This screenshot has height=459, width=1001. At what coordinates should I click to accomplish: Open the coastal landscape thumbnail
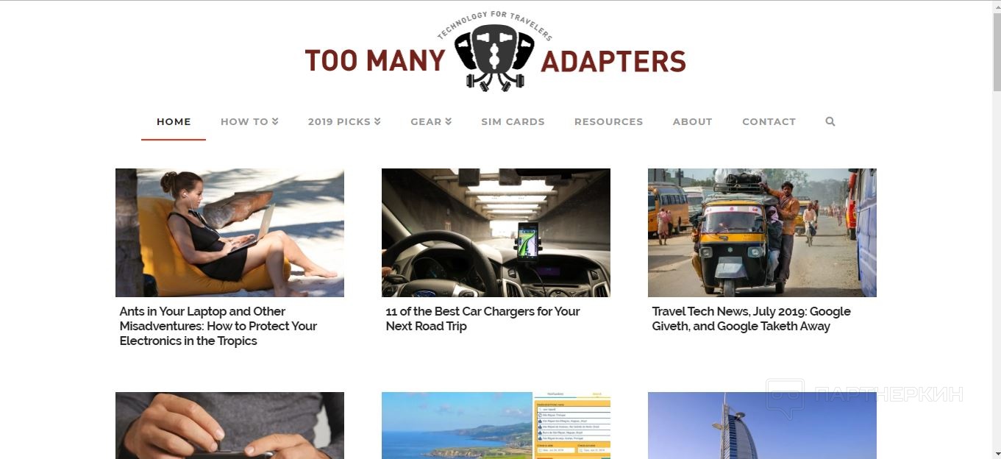coord(496,425)
